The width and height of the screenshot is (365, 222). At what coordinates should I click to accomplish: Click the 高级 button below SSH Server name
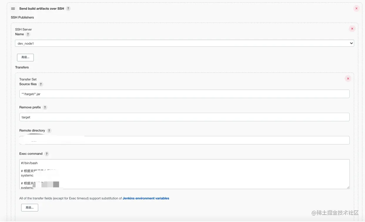[x=25, y=57]
